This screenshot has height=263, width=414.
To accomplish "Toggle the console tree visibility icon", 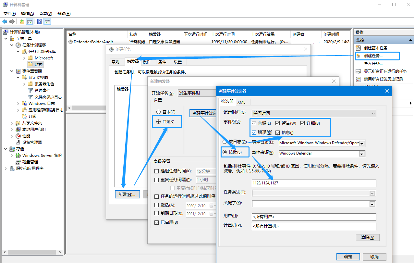I will tap(30, 21).
